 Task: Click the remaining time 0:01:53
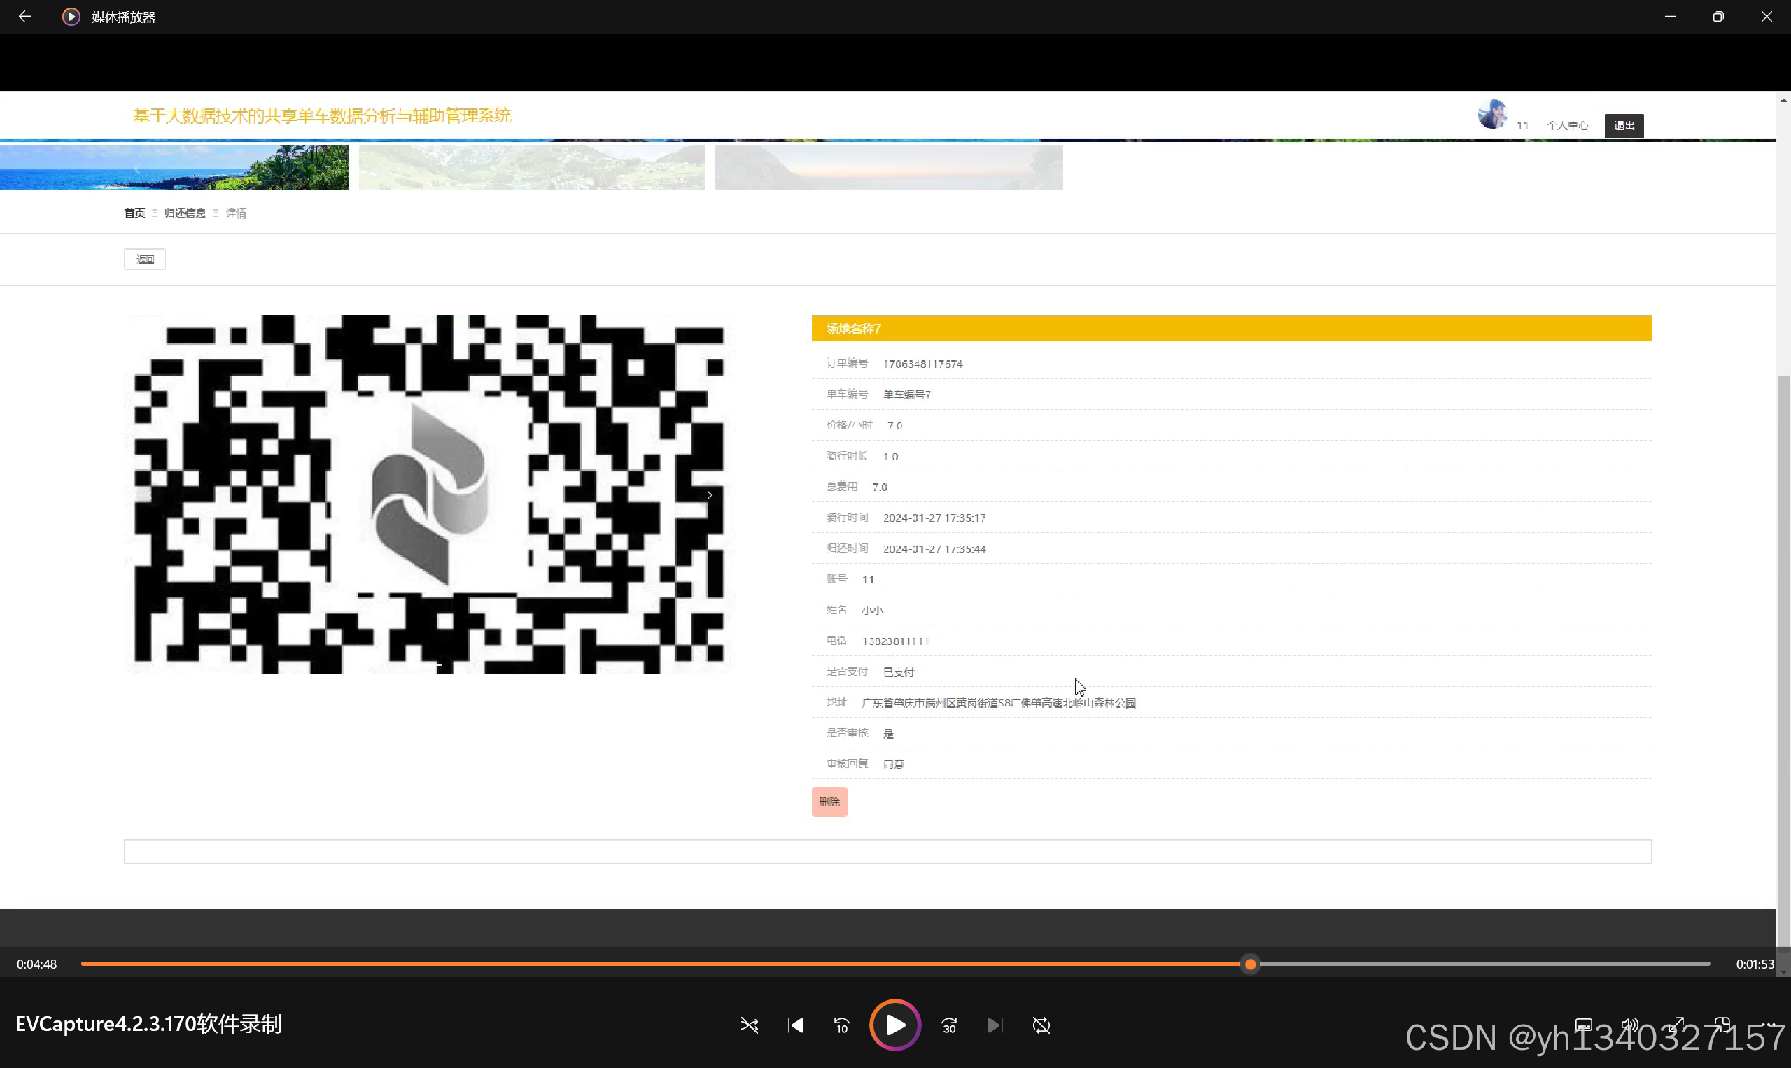(1755, 964)
